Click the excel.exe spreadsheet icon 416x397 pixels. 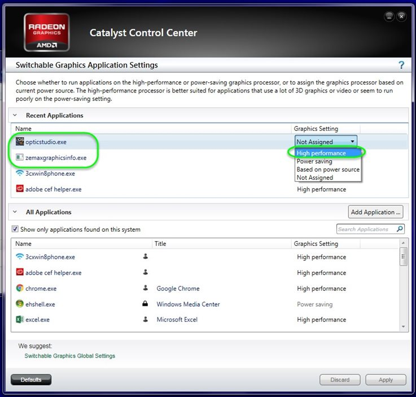[x=20, y=319]
